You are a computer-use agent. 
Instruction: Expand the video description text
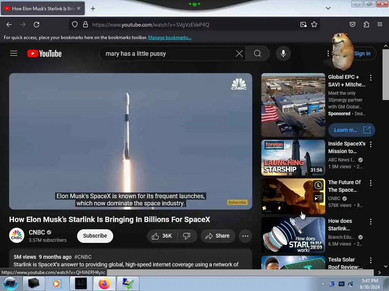126,264
